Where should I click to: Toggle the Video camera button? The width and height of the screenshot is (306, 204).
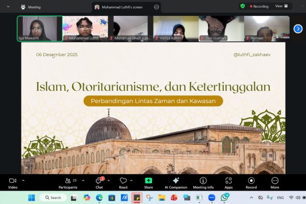tap(13, 183)
